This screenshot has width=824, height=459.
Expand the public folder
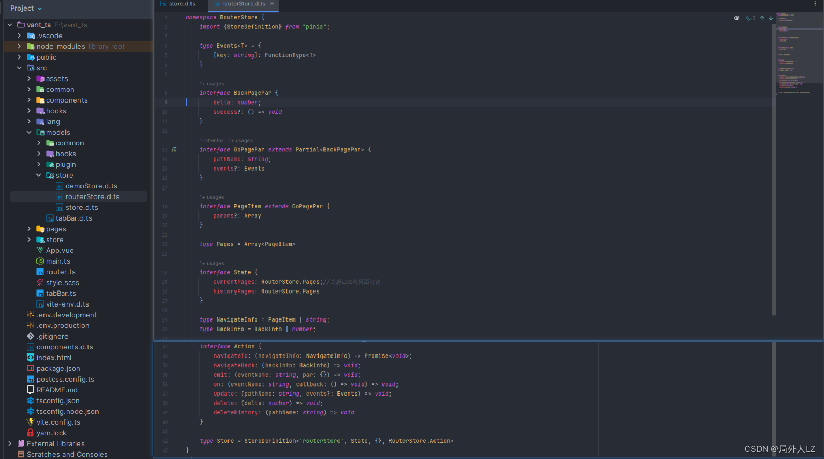click(x=19, y=57)
